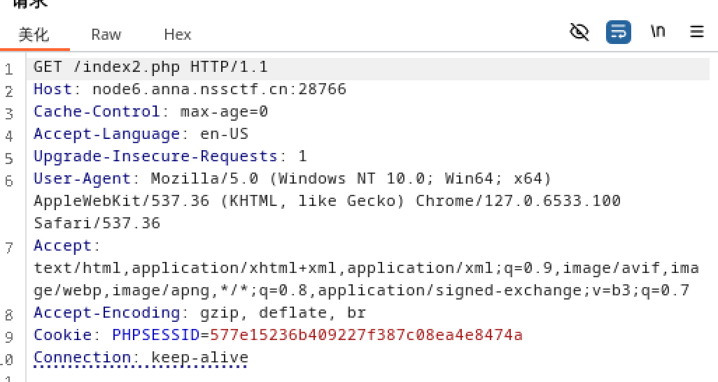Click the Upgrade-Insecure-Requests header name
This screenshot has width=718, height=382.
click(155, 156)
